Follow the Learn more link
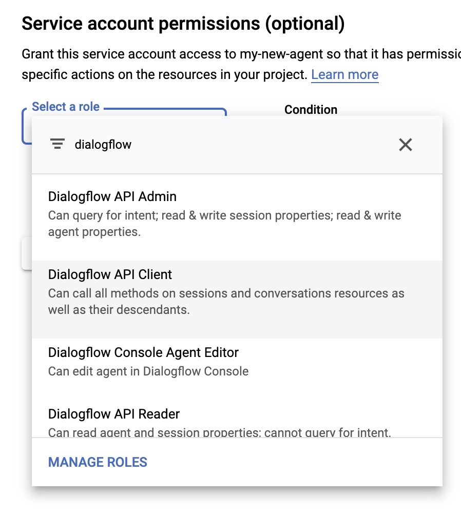This screenshot has width=461, height=516. coord(344,75)
